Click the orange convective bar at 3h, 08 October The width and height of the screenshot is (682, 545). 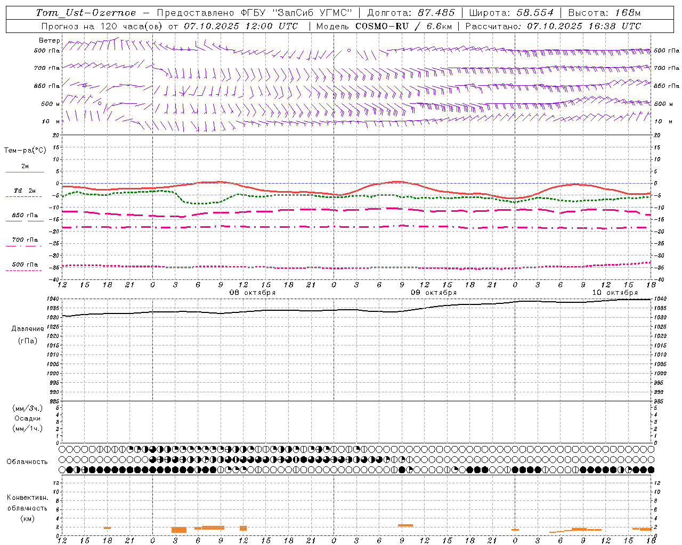(179, 530)
